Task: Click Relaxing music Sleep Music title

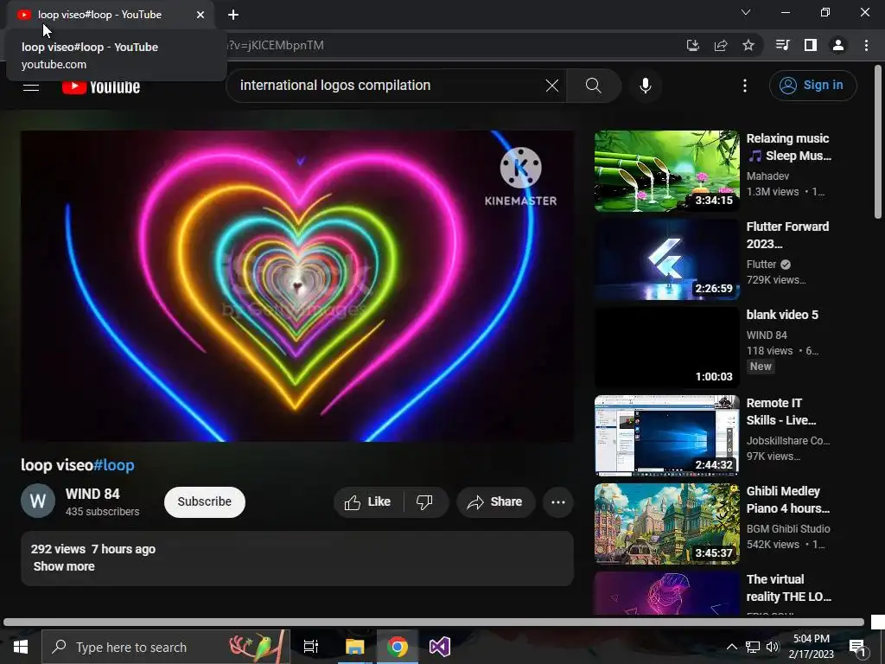Action: pyautogui.click(x=788, y=147)
